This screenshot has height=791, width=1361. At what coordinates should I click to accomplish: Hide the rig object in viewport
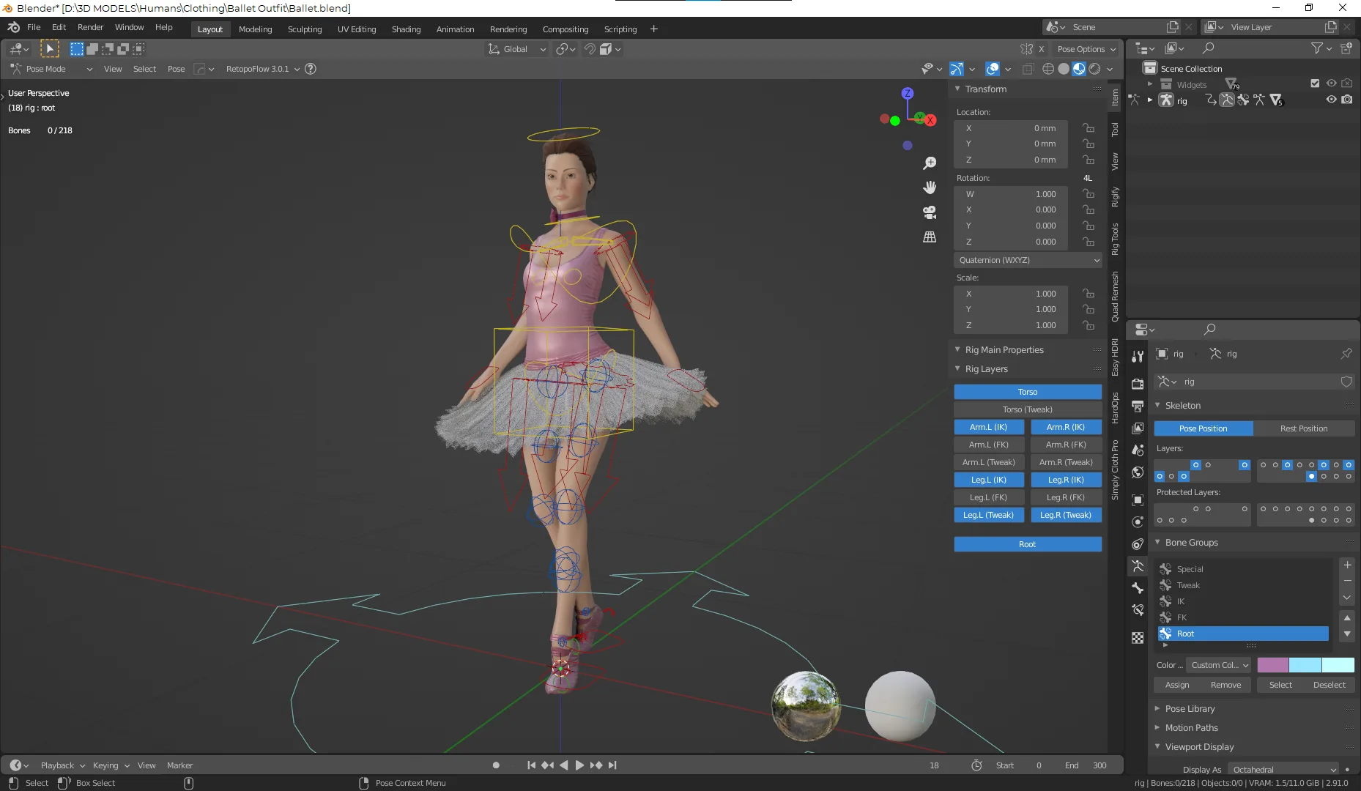tap(1331, 100)
